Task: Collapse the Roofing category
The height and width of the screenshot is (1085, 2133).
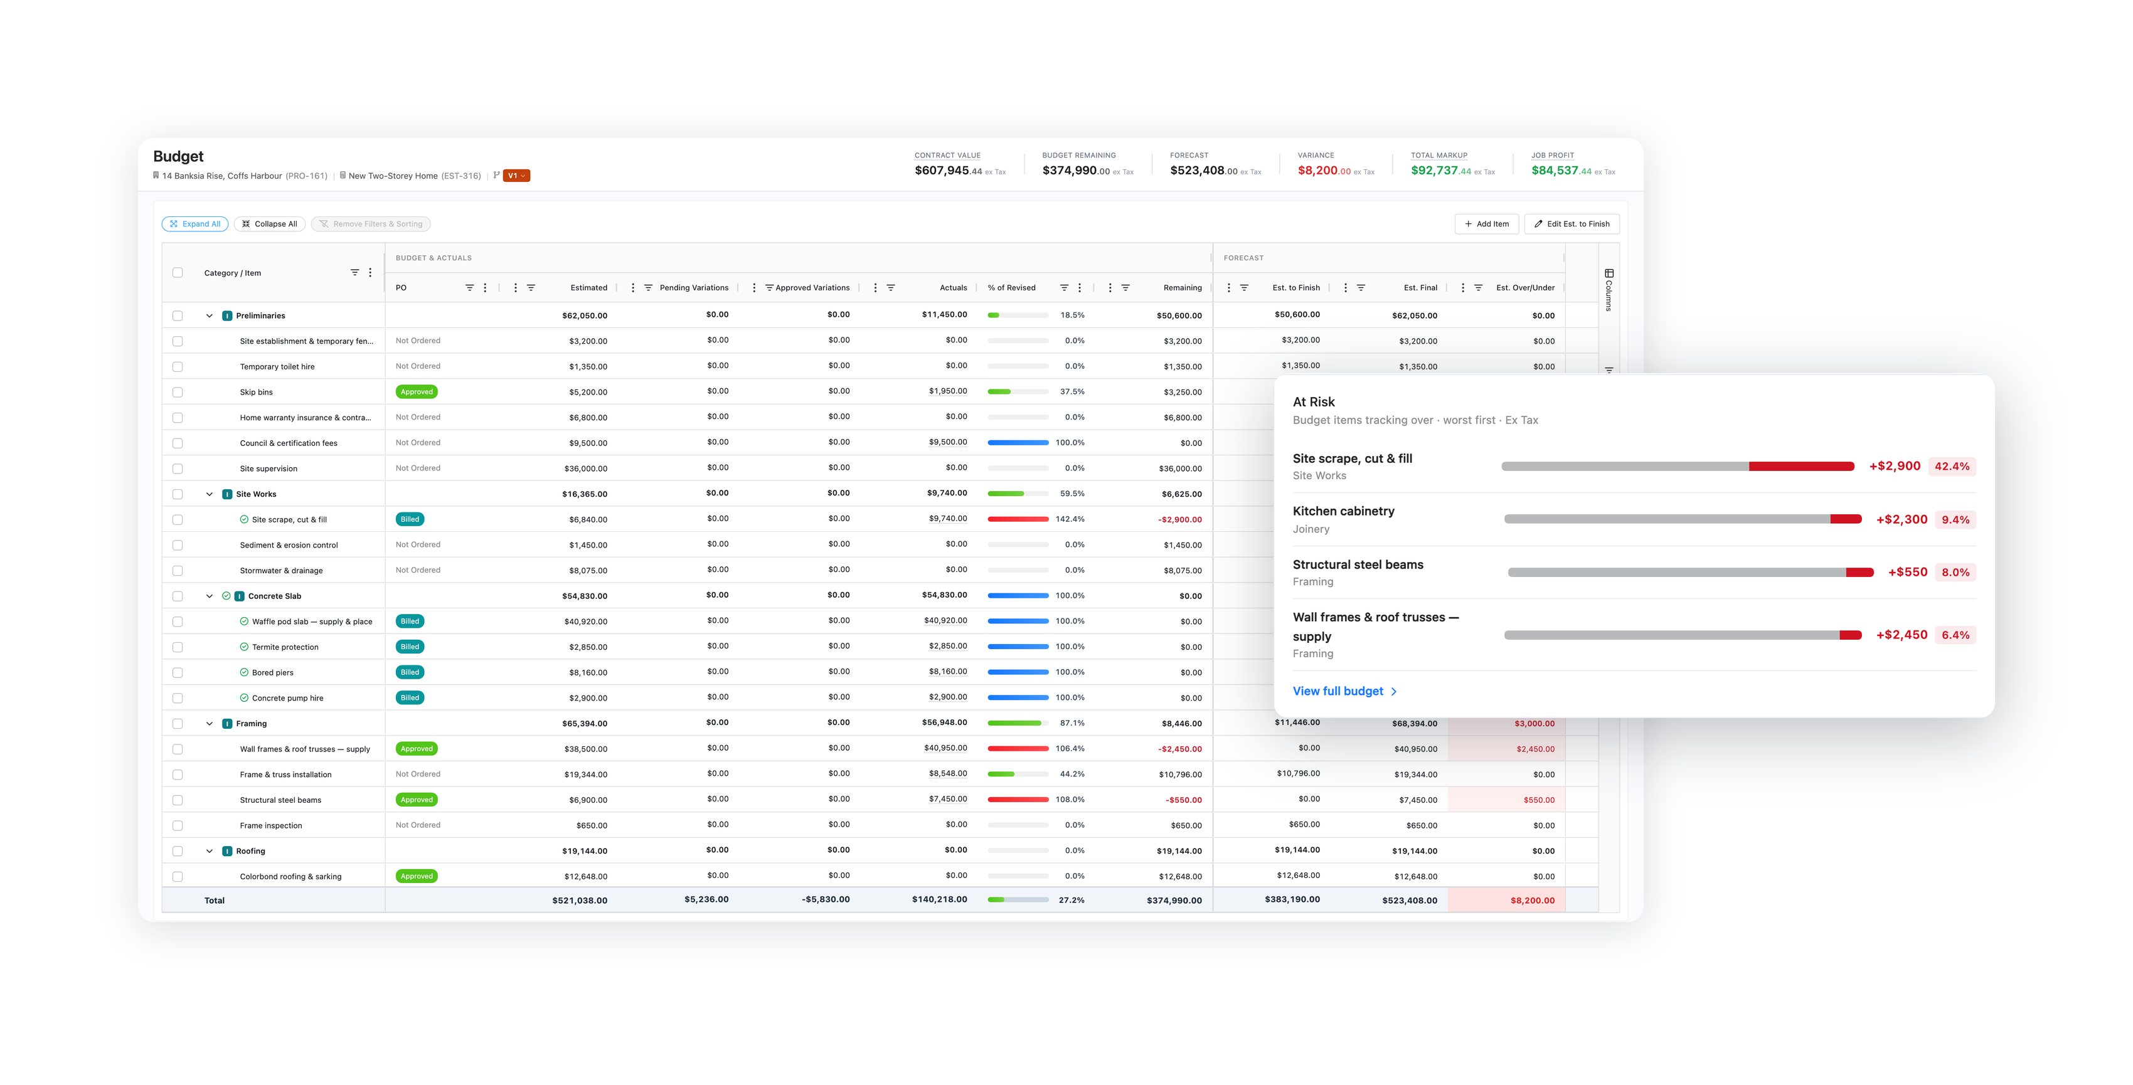Action: (x=210, y=851)
